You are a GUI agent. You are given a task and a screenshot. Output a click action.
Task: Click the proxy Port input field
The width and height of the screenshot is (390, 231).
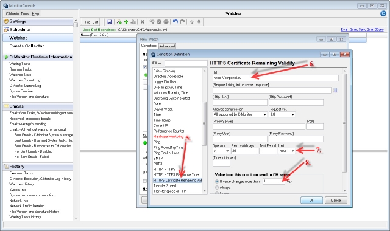(x=314, y=126)
